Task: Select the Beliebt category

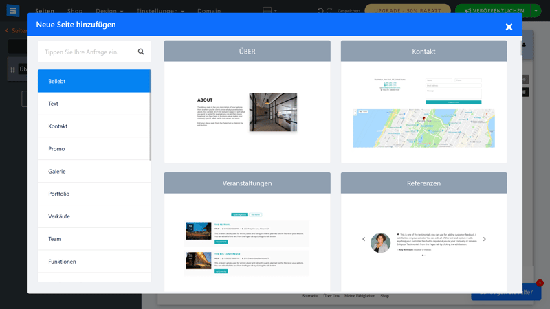Action: 94,81
